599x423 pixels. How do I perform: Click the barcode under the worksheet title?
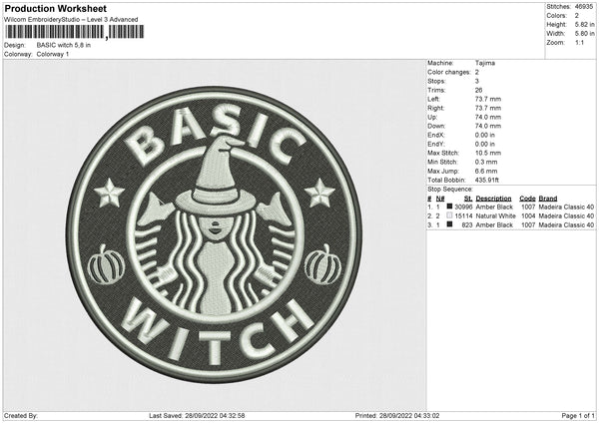(75, 32)
